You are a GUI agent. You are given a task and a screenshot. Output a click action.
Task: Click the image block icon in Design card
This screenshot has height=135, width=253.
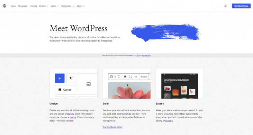coord(89,84)
